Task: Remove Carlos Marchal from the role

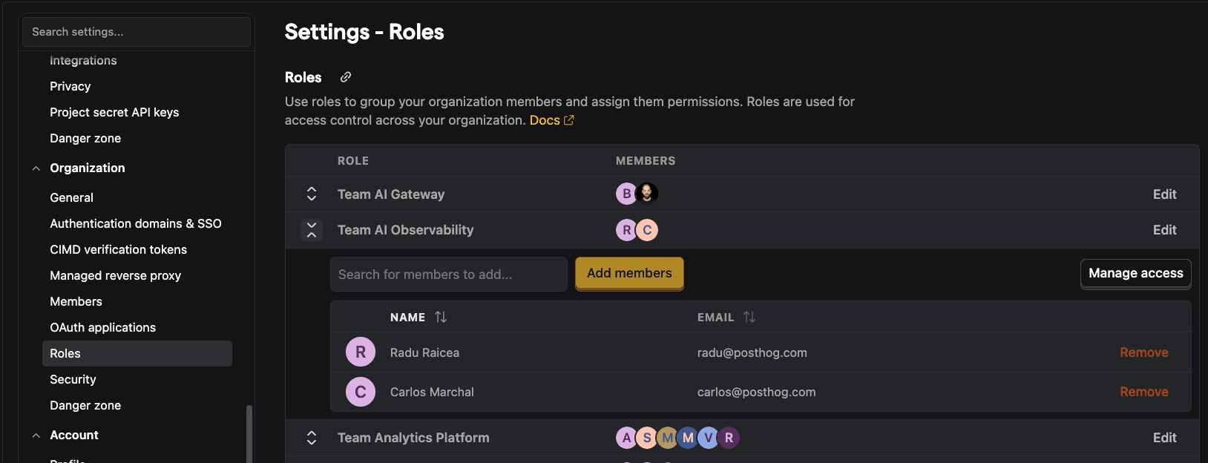Action: pyautogui.click(x=1143, y=392)
